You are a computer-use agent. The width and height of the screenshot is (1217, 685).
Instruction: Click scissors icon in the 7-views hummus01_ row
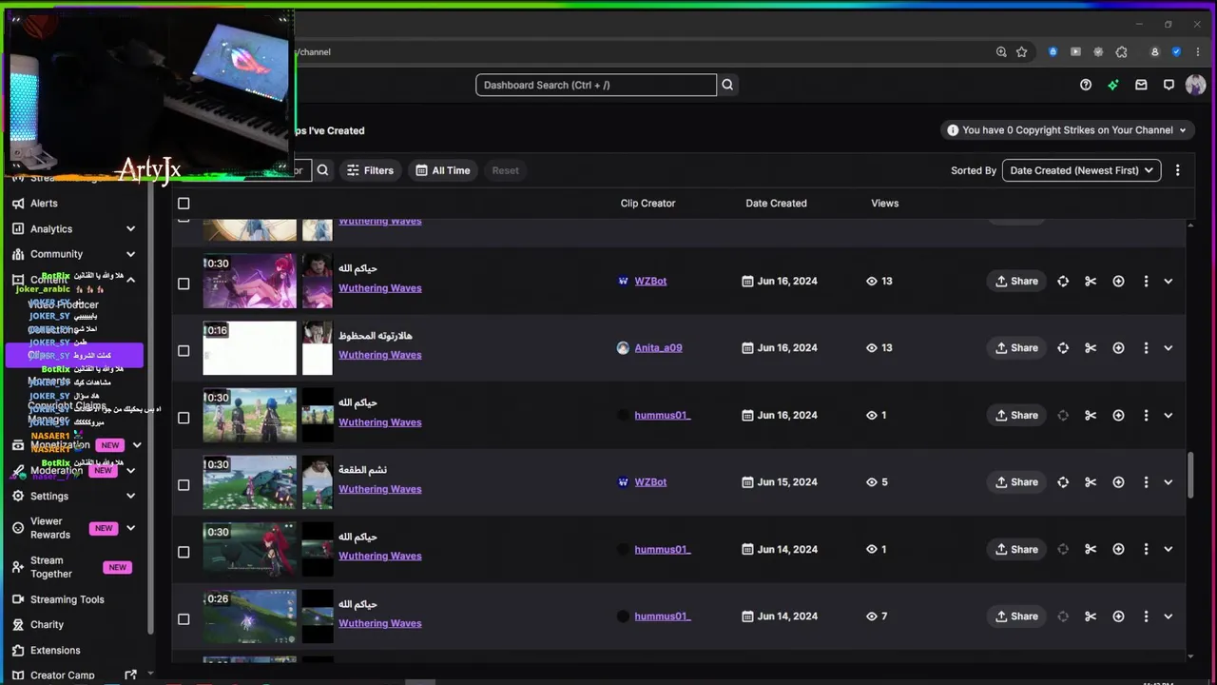1091,616
